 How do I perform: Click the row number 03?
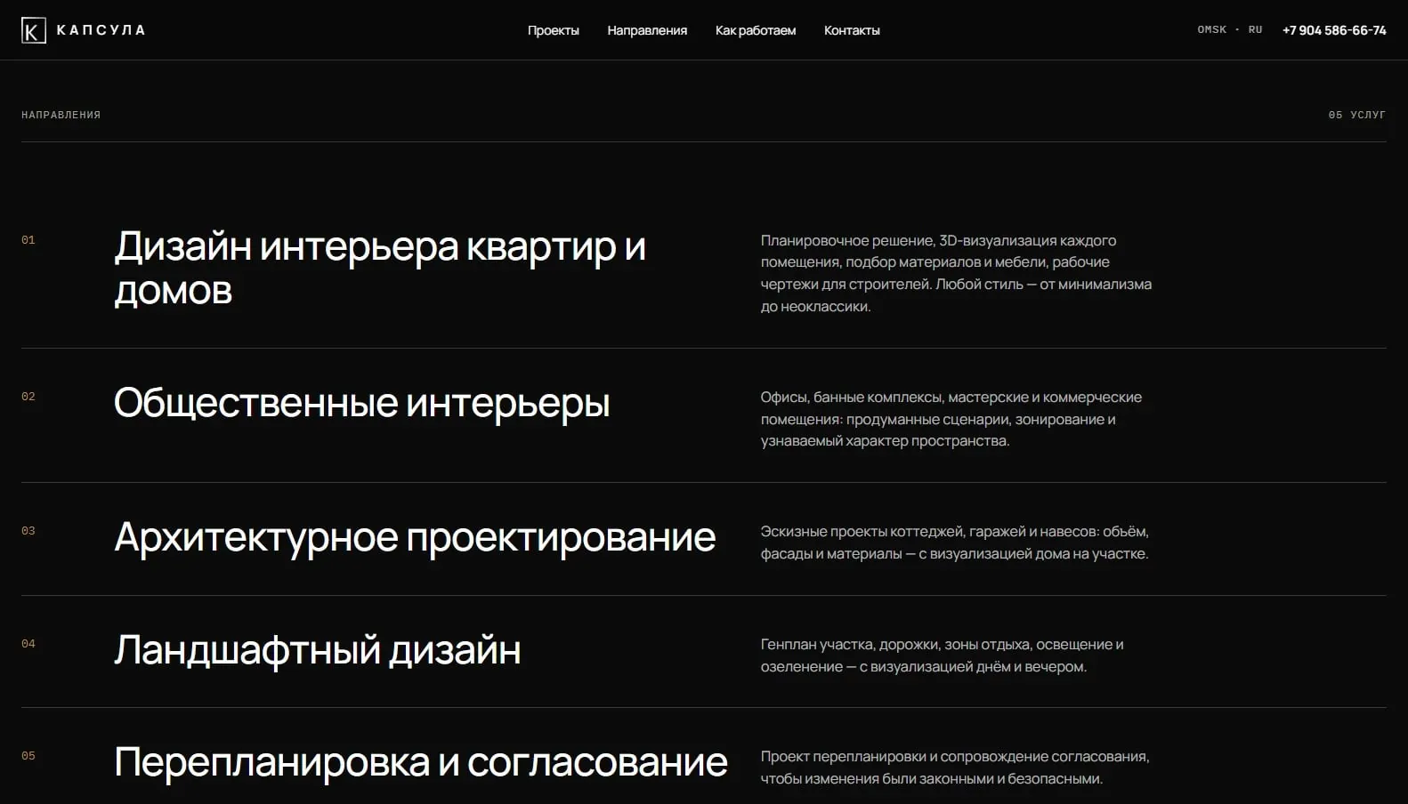[x=28, y=531]
